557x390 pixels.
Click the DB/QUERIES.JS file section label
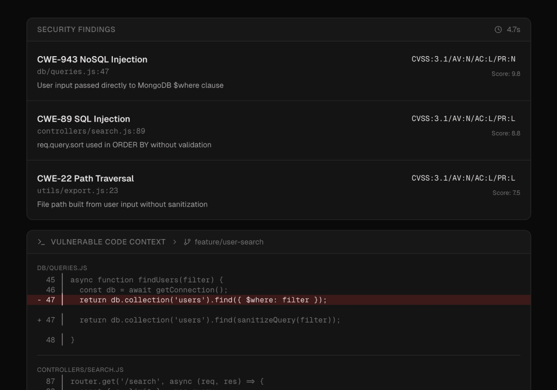click(62, 268)
